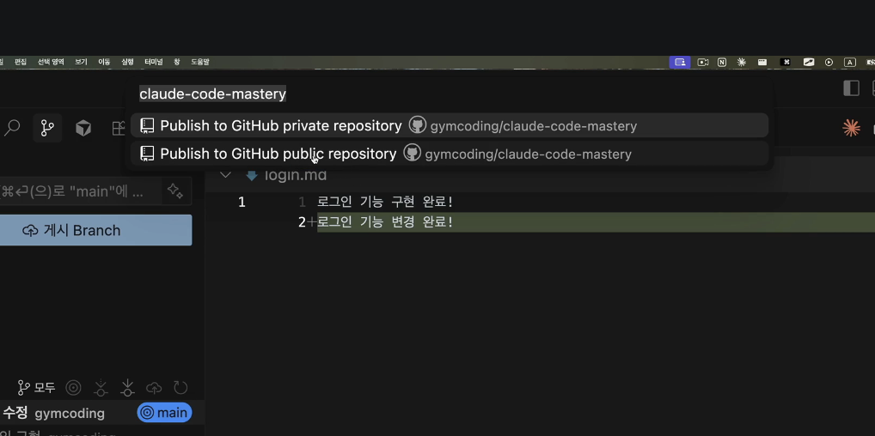Click the go to current history item target icon
The image size is (875, 436).
point(73,387)
